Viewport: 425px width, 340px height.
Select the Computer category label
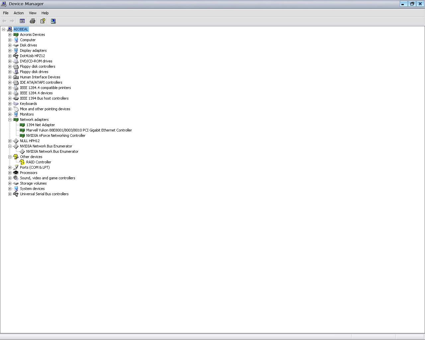[x=28, y=40]
